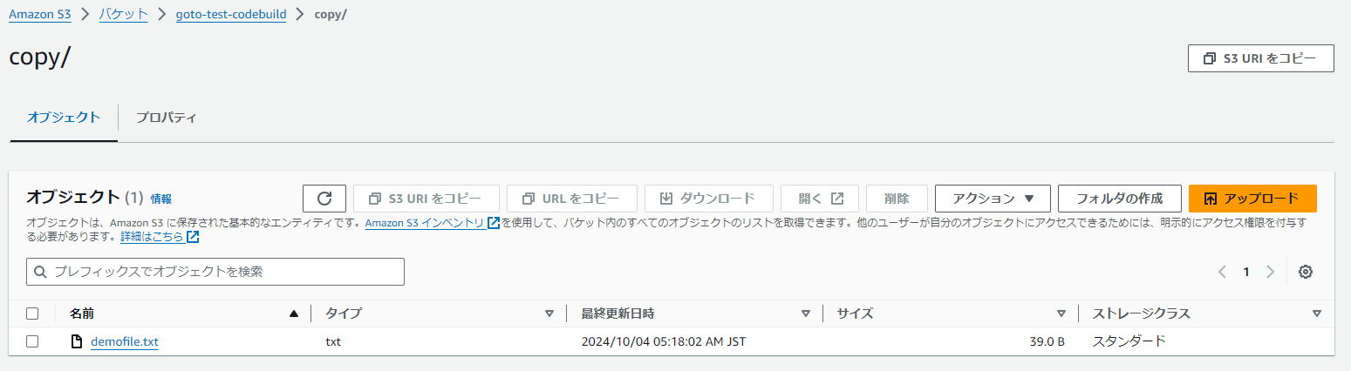Click the file icon beside demofile.txt
The image size is (1351, 371).
(77, 341)
